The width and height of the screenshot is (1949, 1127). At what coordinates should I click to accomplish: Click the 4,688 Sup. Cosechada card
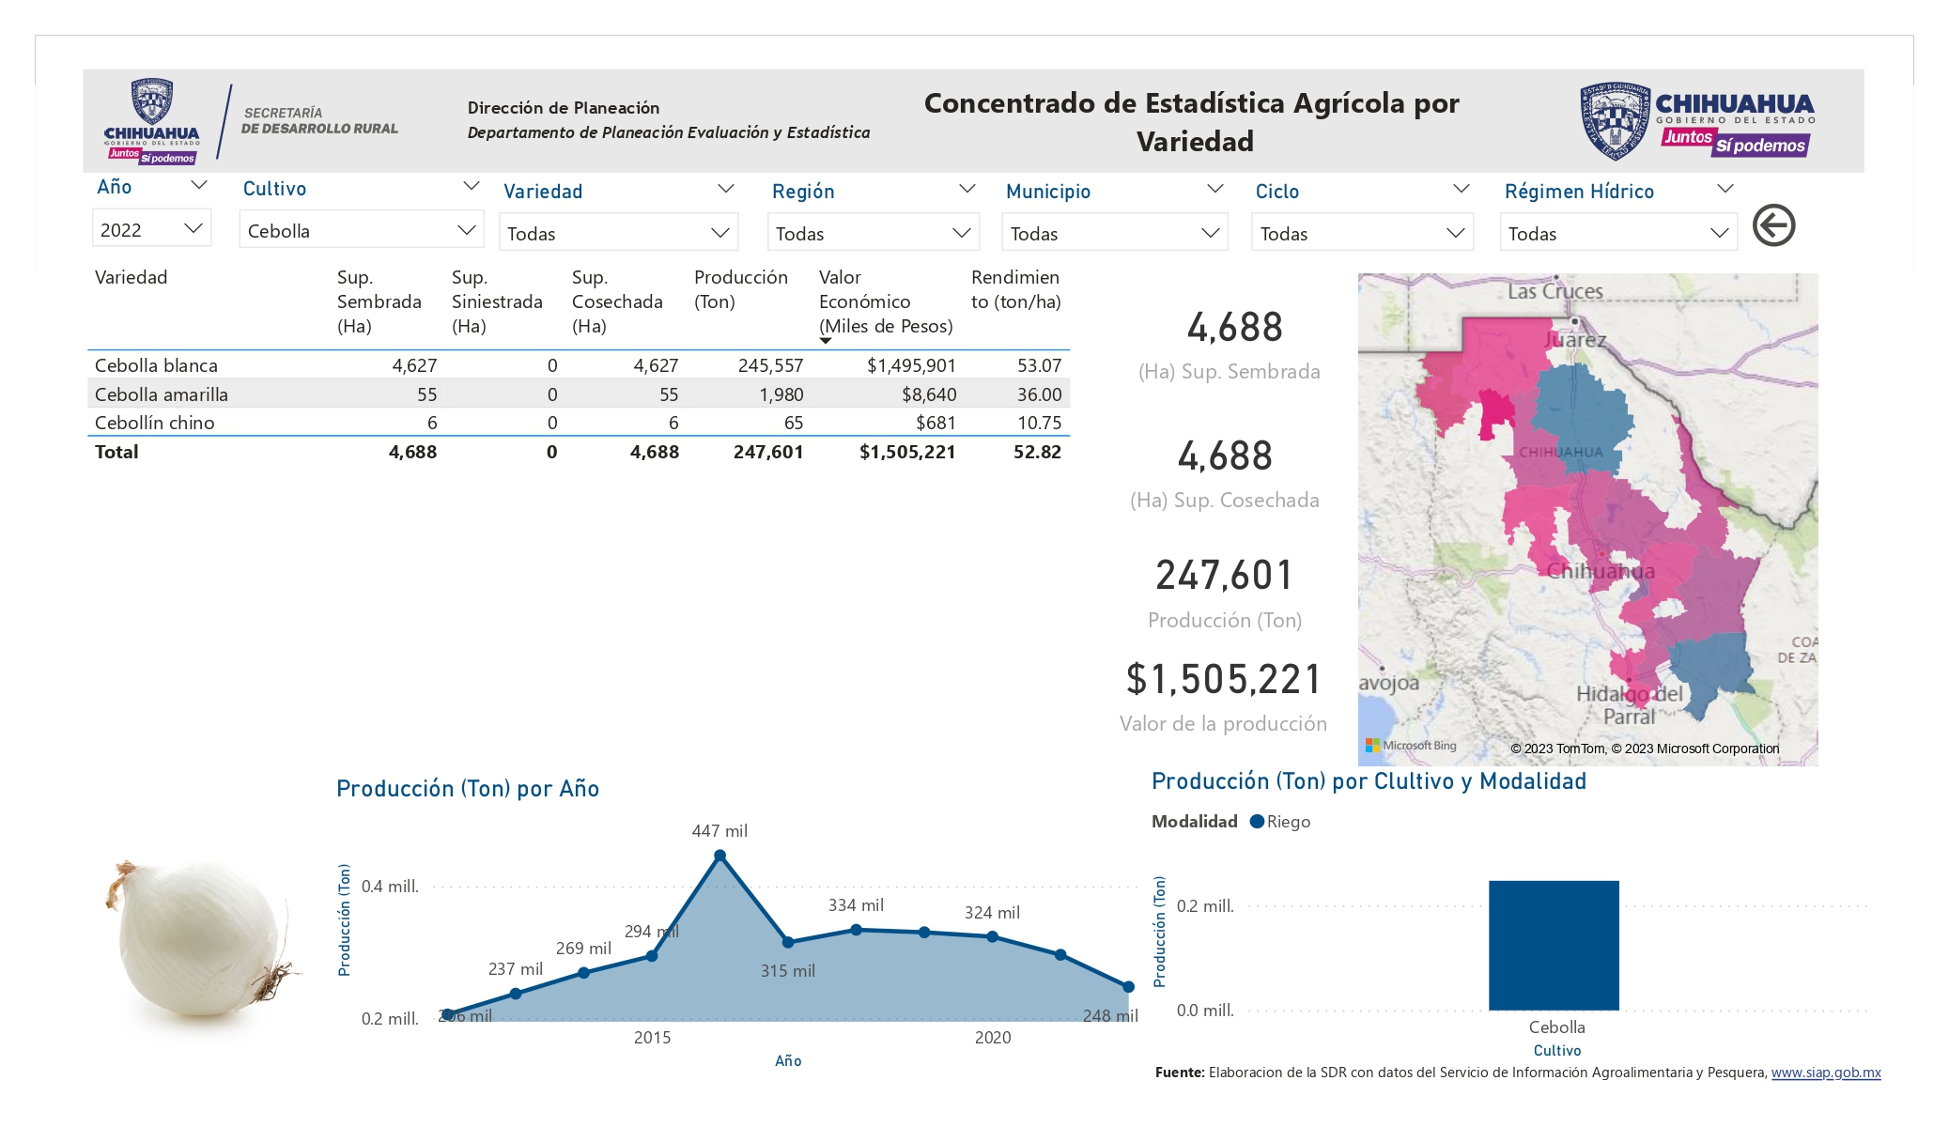[1225, 472]
